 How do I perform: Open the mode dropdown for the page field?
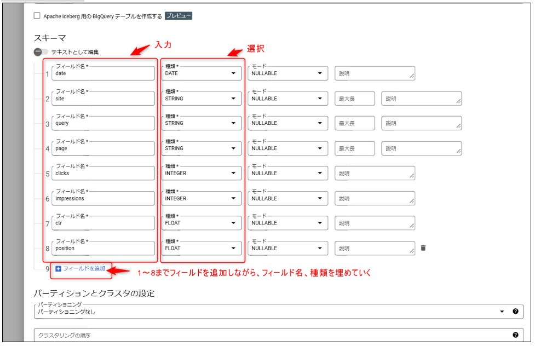tap(287, 148)
